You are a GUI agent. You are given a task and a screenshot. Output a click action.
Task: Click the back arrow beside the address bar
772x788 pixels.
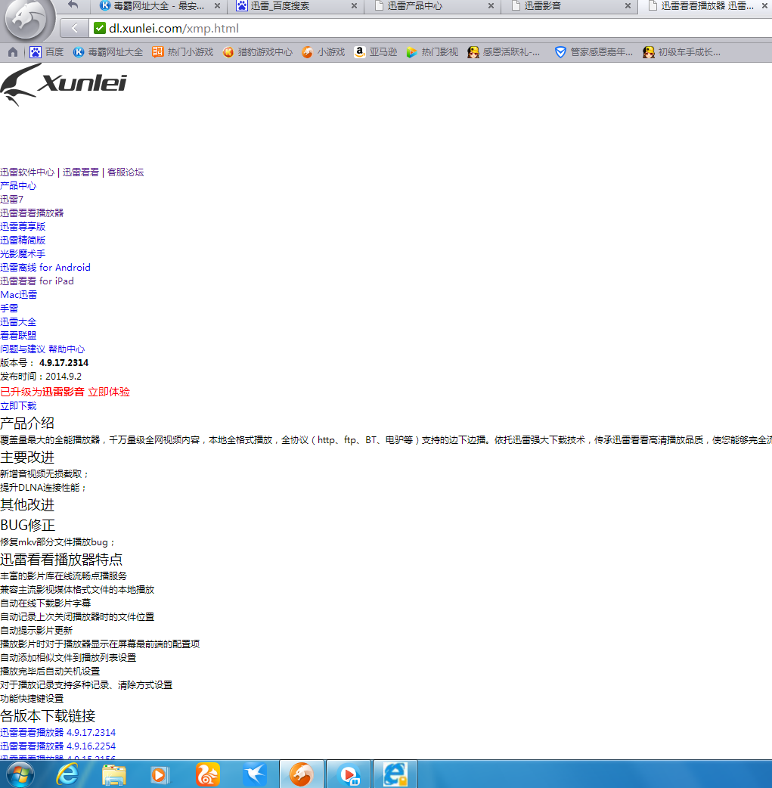pos(73,29)
